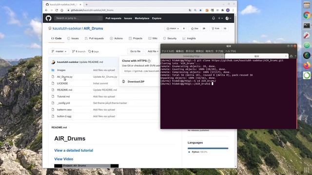Expand the Watch dropdown
Image resolution: width=312 pixels, height=175 pixels.
coord(173,29)
